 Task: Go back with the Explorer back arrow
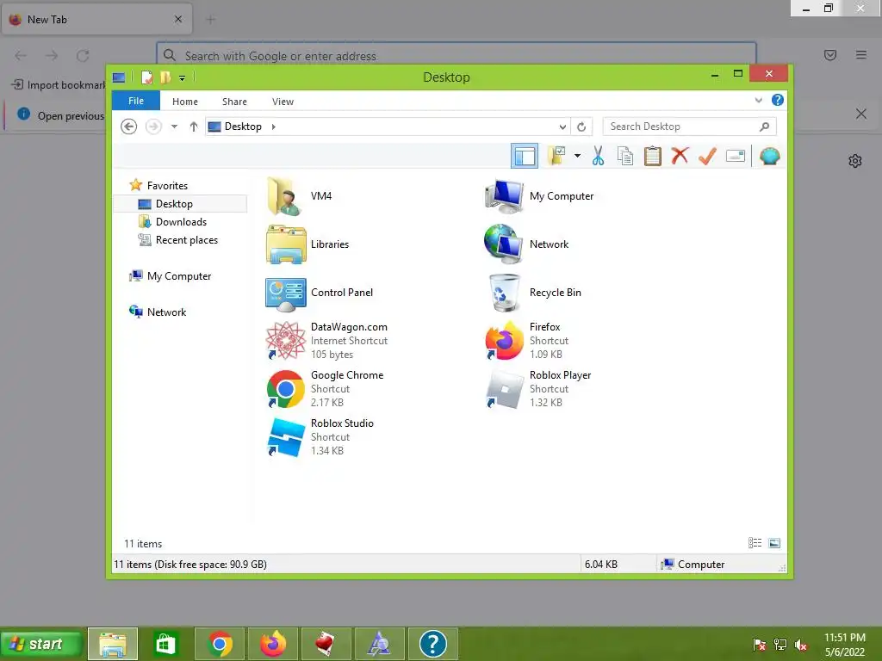point(129,127)
